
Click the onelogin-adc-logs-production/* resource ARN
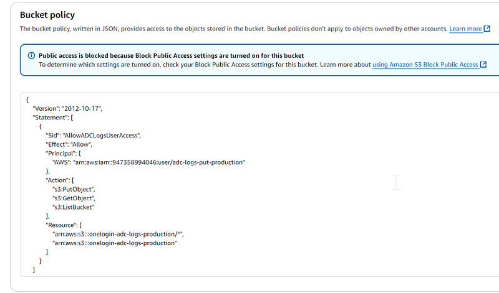(x=118, y=235)
